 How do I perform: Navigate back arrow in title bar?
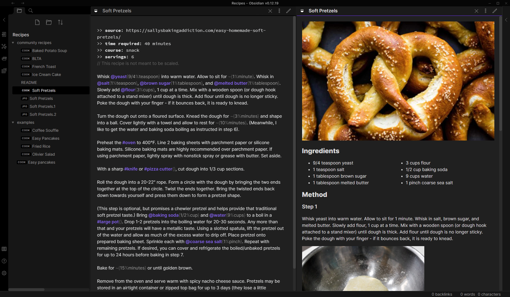[x=13, y=3]
